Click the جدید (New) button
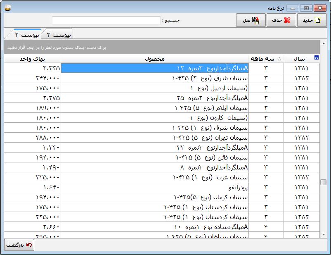 [x=312, y=20]
